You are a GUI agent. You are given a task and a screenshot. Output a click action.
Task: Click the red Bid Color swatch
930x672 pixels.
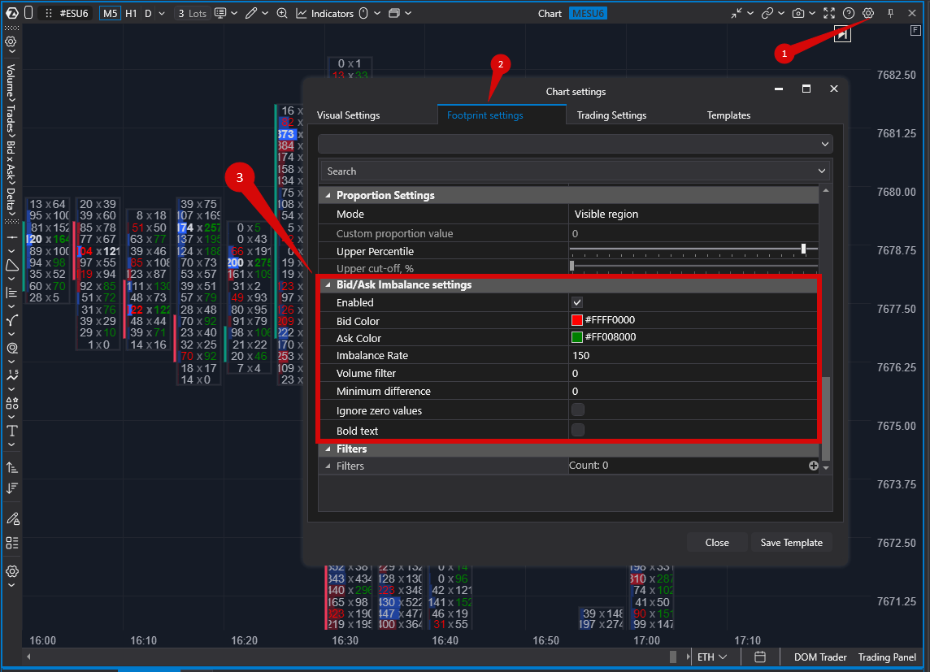pos(576,320)
